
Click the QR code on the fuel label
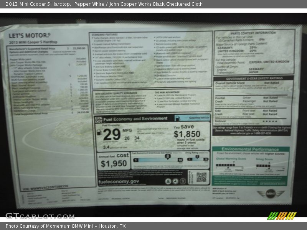[201, 177]
